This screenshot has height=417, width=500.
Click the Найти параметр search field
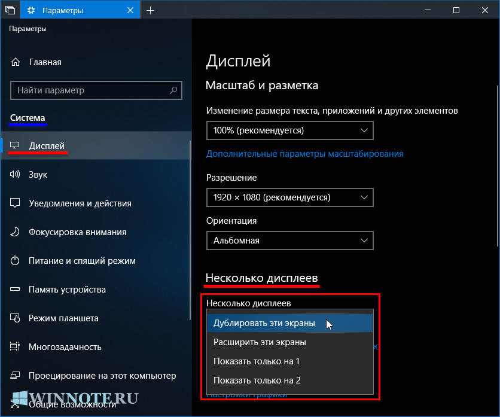(x=90, y=90)
